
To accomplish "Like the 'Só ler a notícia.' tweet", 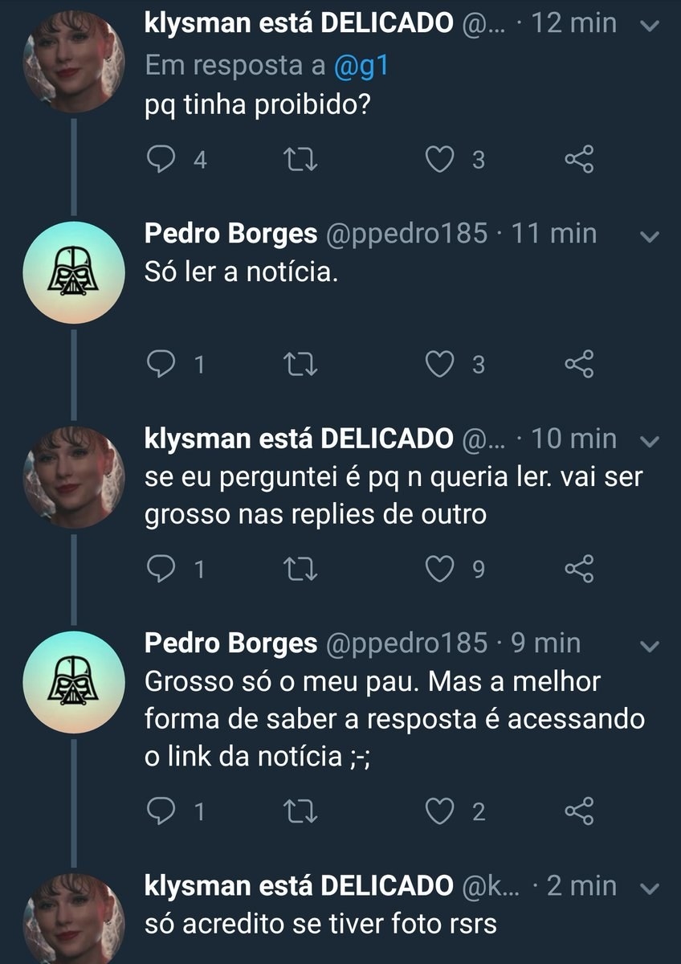I will (438, 365).
